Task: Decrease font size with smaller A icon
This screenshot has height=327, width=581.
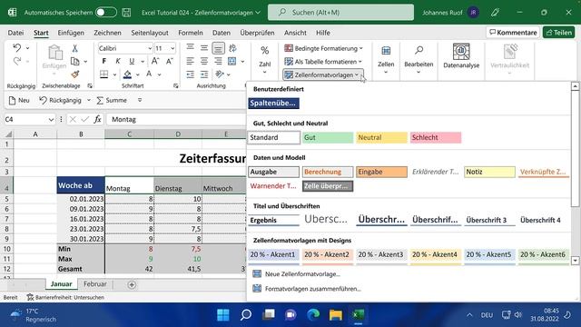Action: pyautogui.click(x=170, y=61)
